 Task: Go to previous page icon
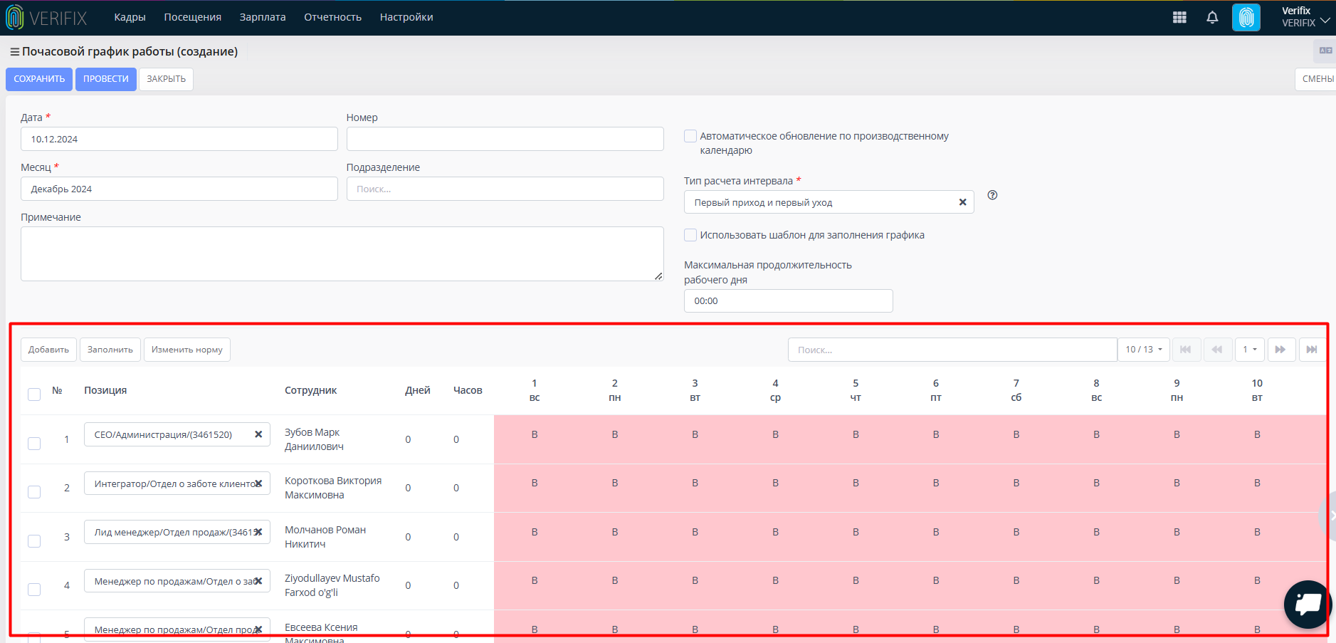(1218, 350)
